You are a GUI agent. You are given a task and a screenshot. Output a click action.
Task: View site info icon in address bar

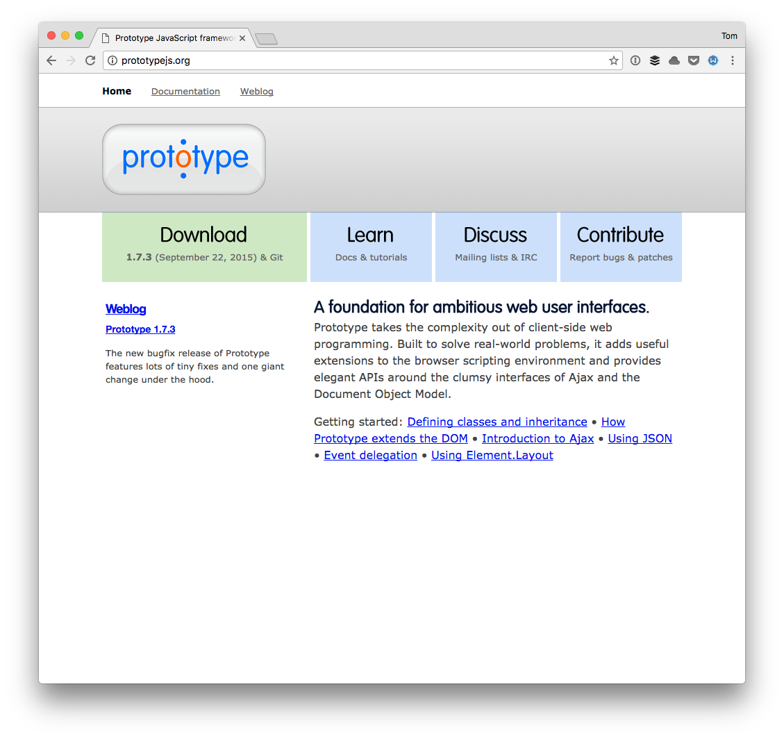click(113, 60)
